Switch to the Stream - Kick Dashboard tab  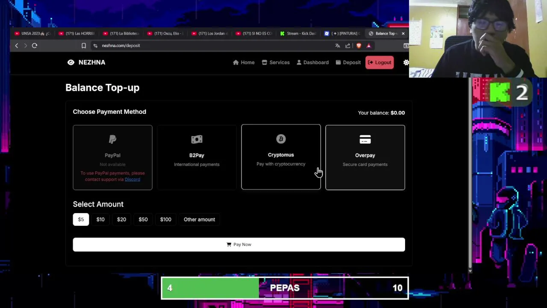pyautogui.click(x=299, y=33)
